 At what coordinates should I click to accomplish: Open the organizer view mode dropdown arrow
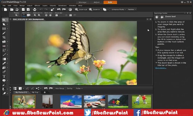tap(24, 89)
